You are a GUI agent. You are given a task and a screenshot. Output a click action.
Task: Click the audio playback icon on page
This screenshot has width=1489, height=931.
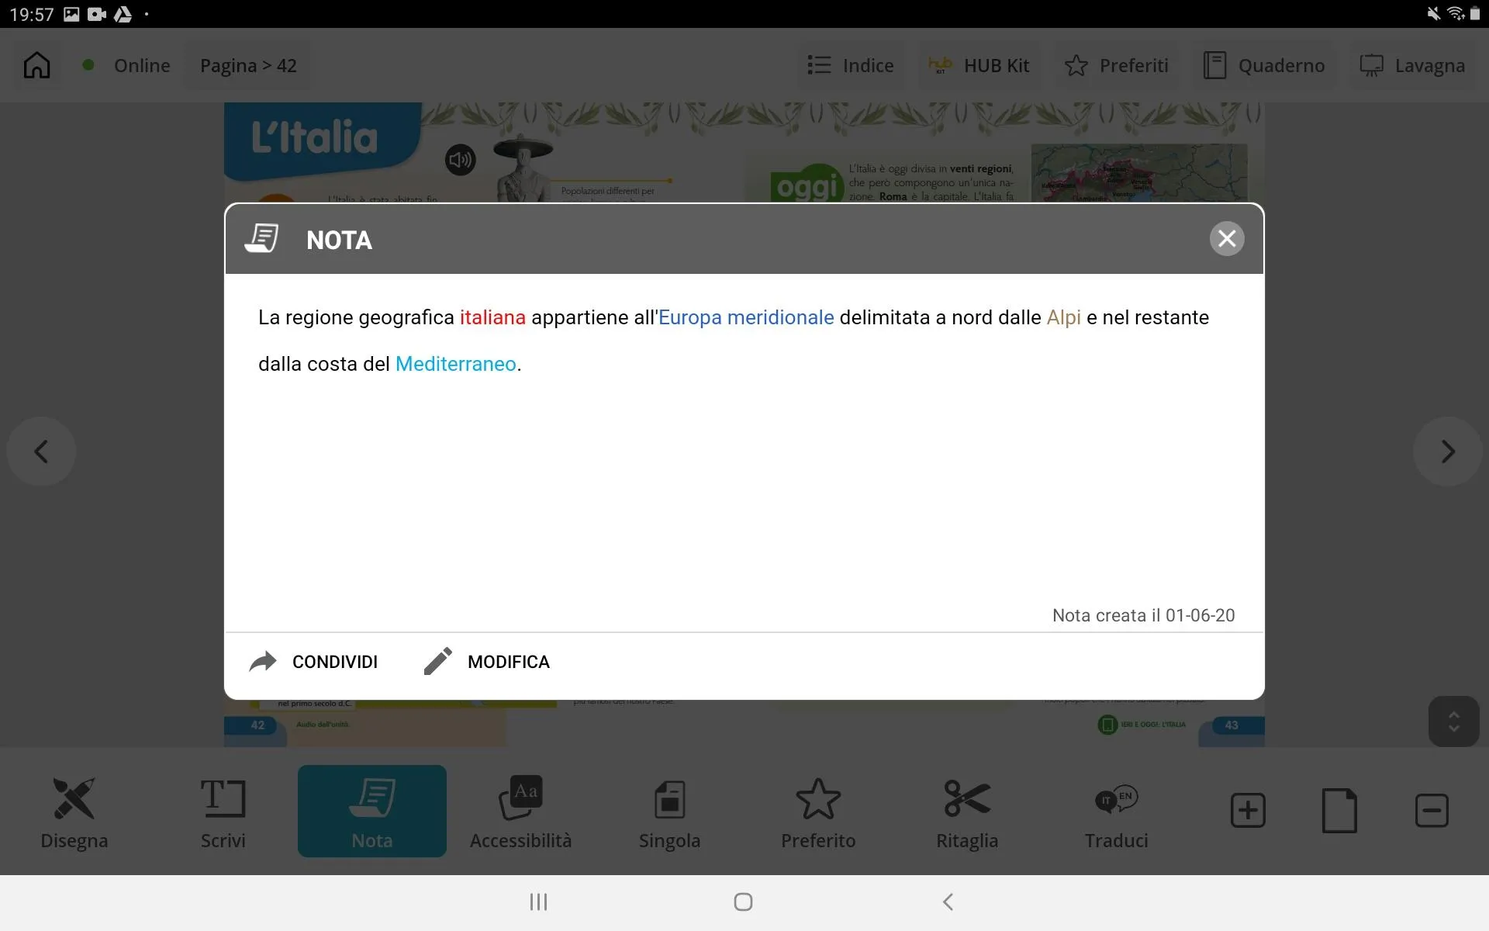(460, 160)
